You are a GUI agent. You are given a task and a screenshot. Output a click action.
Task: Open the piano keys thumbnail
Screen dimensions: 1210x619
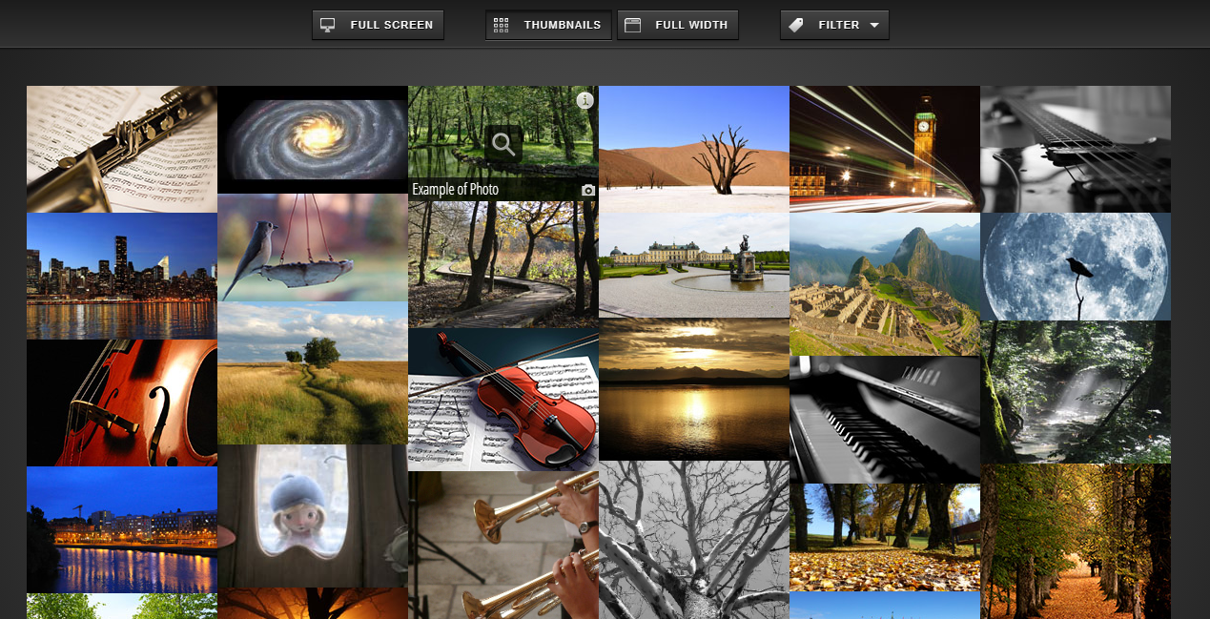(x=885, y=420)
